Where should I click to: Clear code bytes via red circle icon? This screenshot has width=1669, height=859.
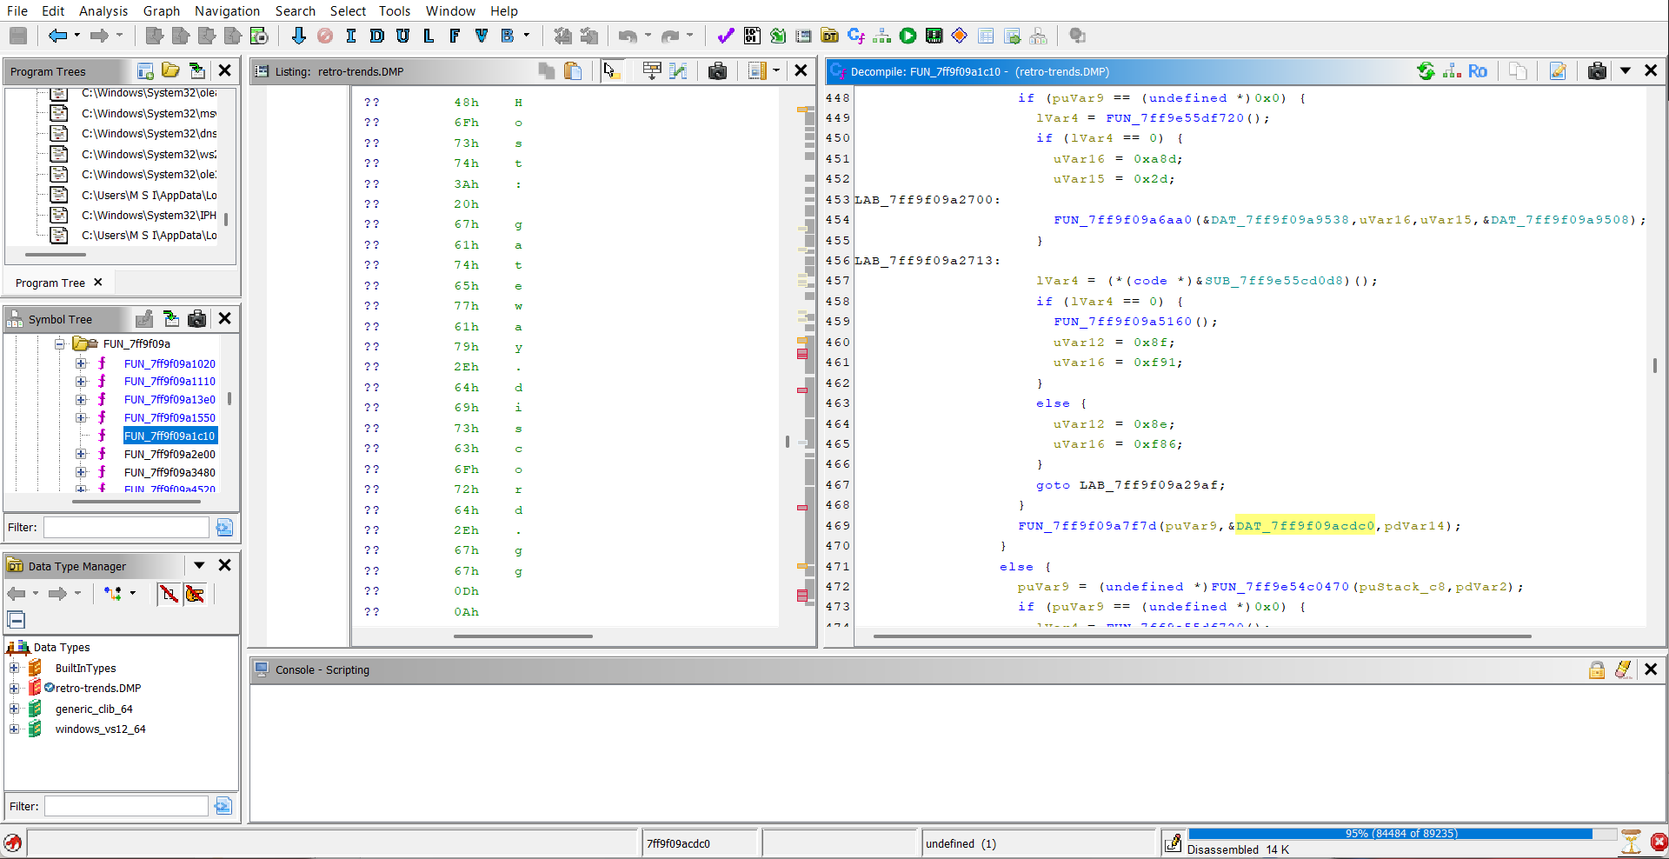click(x=325, y=36)
